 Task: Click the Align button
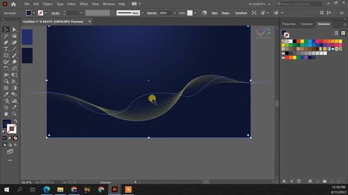point(215,13)
